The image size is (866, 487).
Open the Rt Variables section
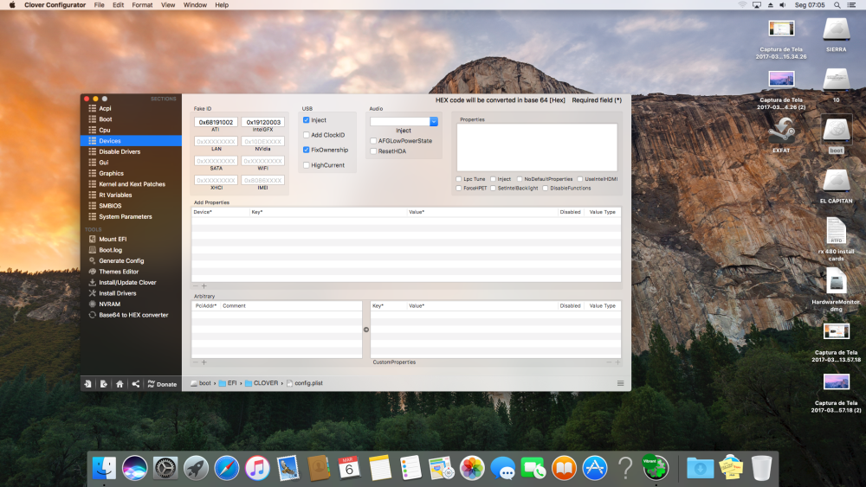(x=115, y=195)
